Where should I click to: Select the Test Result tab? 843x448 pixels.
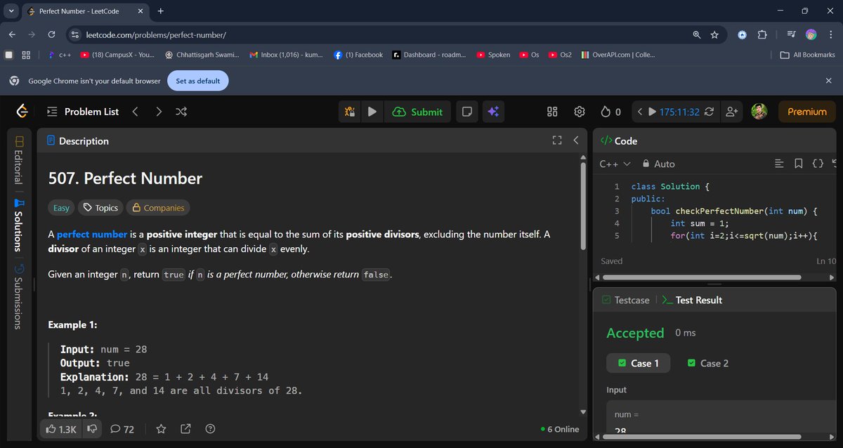coord(692,300)
